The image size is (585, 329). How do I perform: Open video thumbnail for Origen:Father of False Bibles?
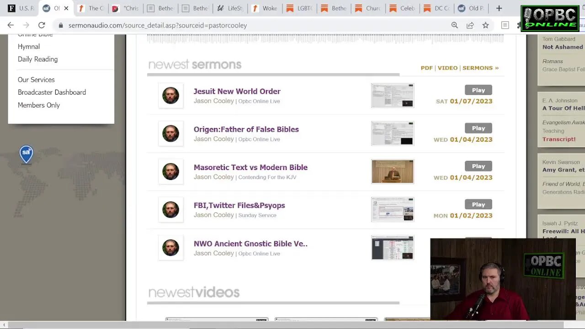pos(393,133)
